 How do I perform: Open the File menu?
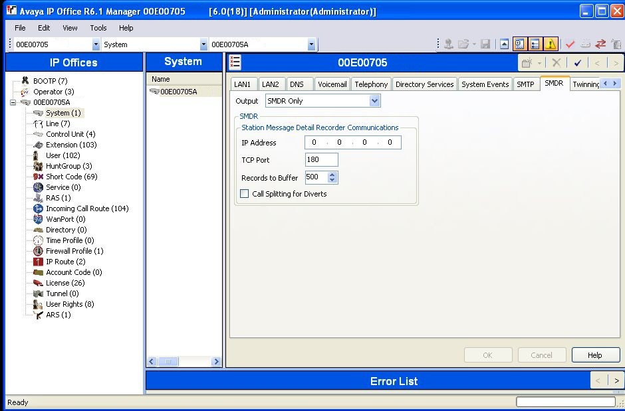[x=20, y=28]
